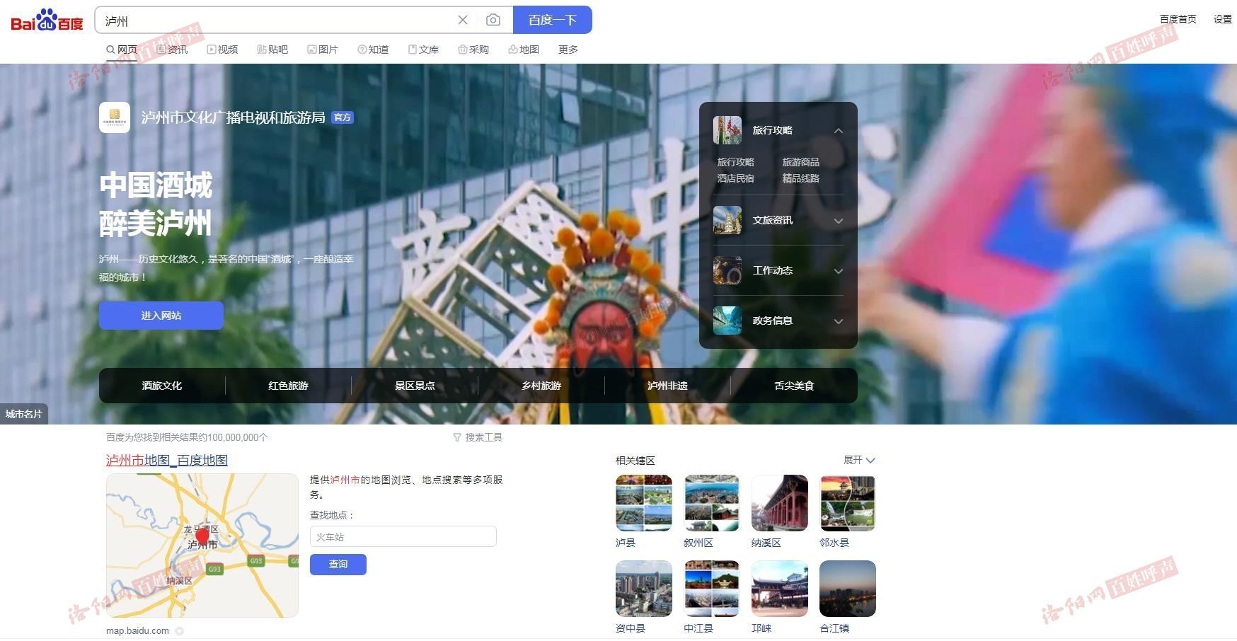Click the 查询 button
Viewport: 1237px width, 641px height.
pyautogui.click(x=338, y=565)
